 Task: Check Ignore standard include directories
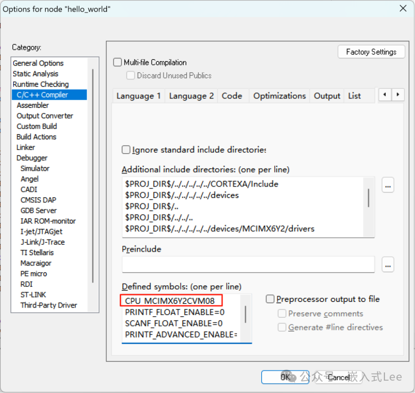126,150
